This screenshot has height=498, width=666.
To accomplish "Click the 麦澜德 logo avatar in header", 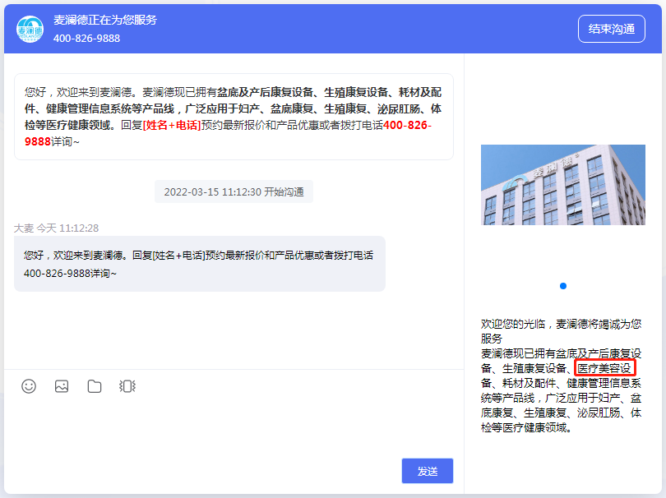I will [30, 29].
